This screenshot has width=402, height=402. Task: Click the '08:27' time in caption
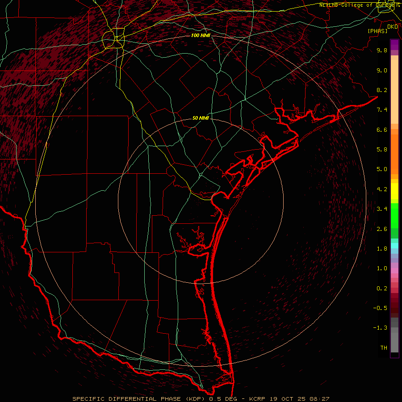(319, 399)
